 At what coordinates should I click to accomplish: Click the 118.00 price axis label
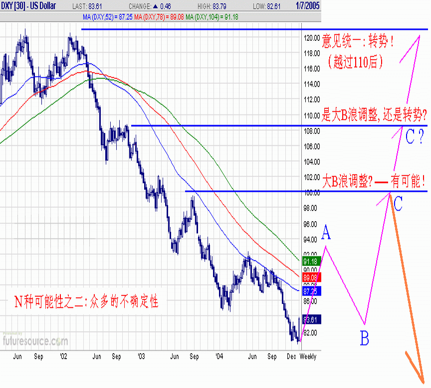pyautogui.click(x=312, y=53)
